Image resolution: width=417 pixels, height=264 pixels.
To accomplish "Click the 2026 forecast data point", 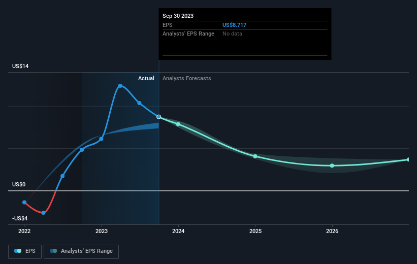I will [332, 166].
